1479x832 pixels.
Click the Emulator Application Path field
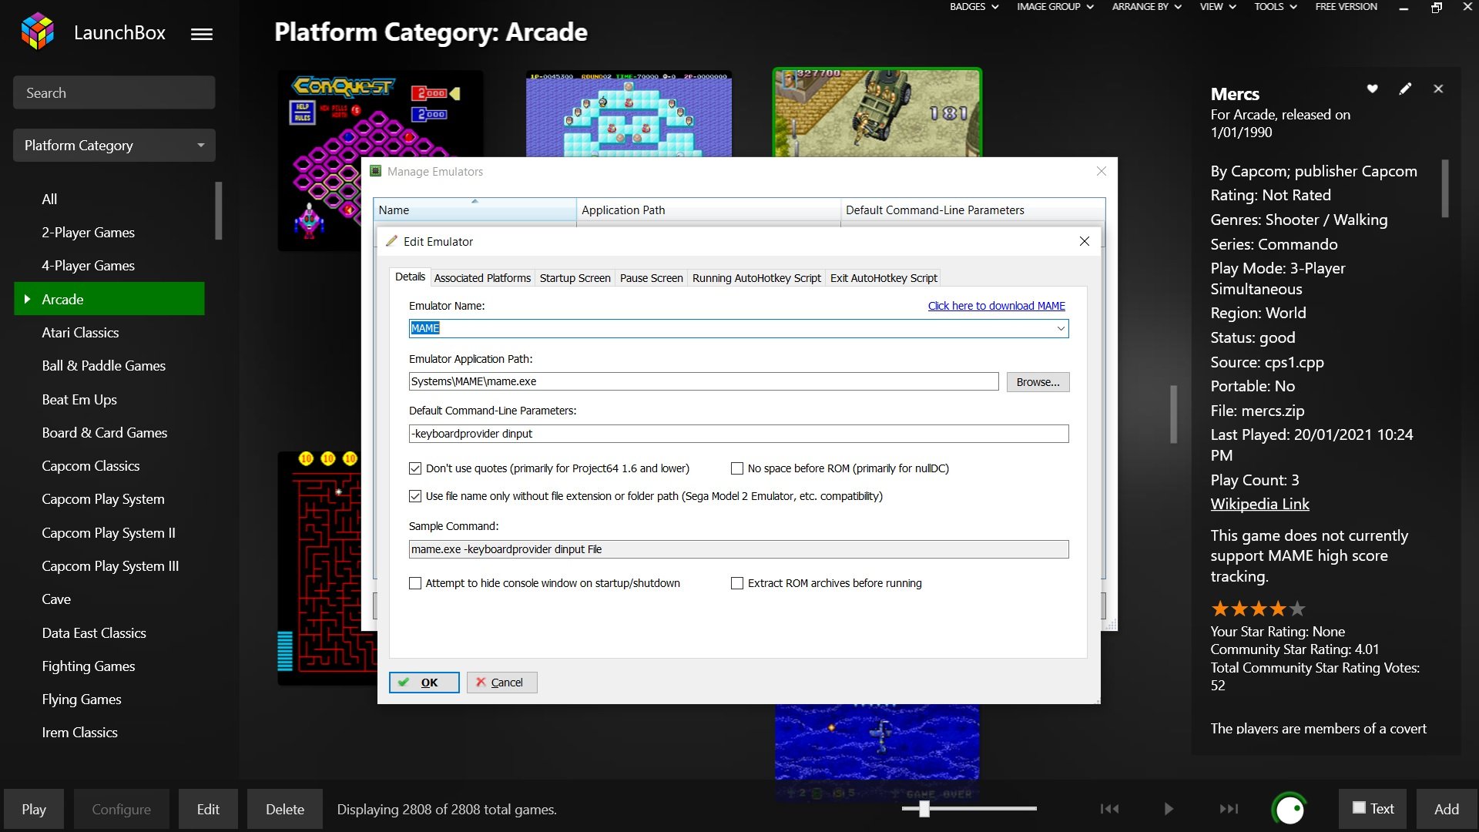[x=703, y=381]
